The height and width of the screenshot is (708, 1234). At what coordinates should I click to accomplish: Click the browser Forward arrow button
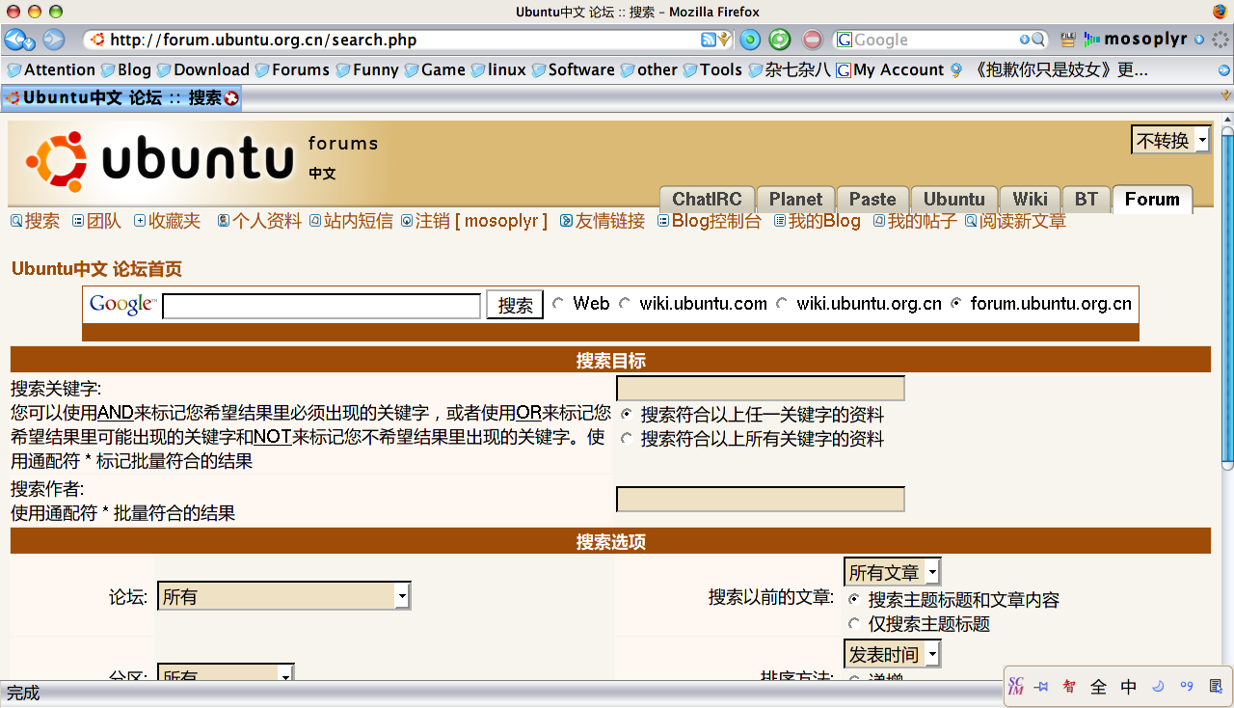(54, 40)
